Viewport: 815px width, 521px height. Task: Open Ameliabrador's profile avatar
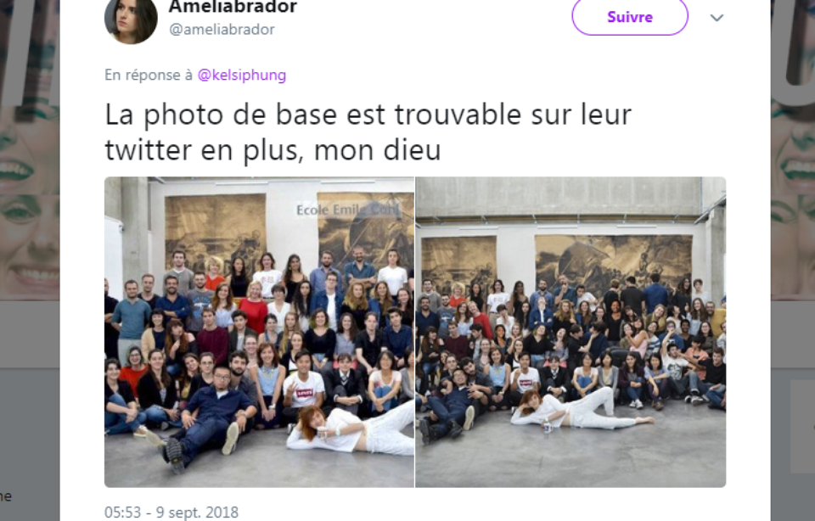pos(131,19)
